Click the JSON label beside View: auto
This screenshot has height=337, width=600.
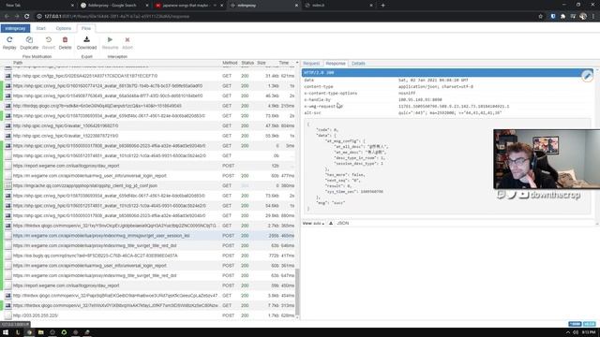(343, 223)
